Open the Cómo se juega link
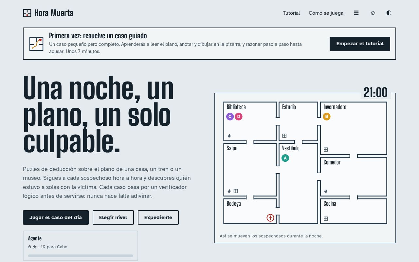 [x=326, y=13]
